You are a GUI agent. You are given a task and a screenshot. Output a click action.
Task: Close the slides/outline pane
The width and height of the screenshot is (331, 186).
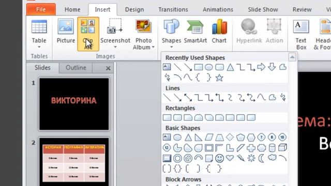pyautogui.click(x=108, y=68)
